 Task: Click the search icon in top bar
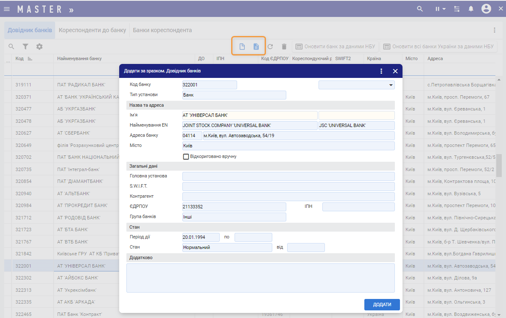[420, 9]
